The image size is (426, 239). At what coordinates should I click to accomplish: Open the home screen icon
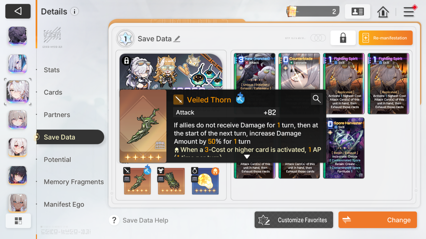(x=383, y=11)
